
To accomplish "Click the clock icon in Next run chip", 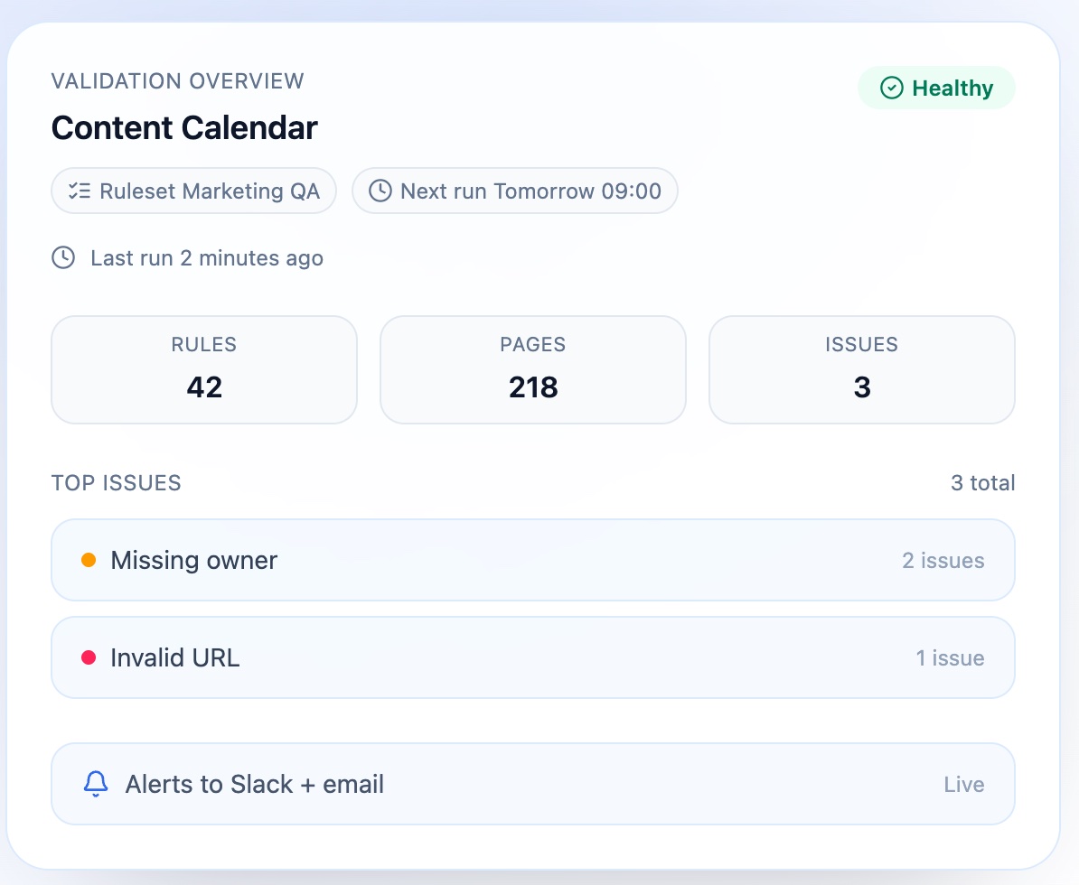I will coord(380,191).
